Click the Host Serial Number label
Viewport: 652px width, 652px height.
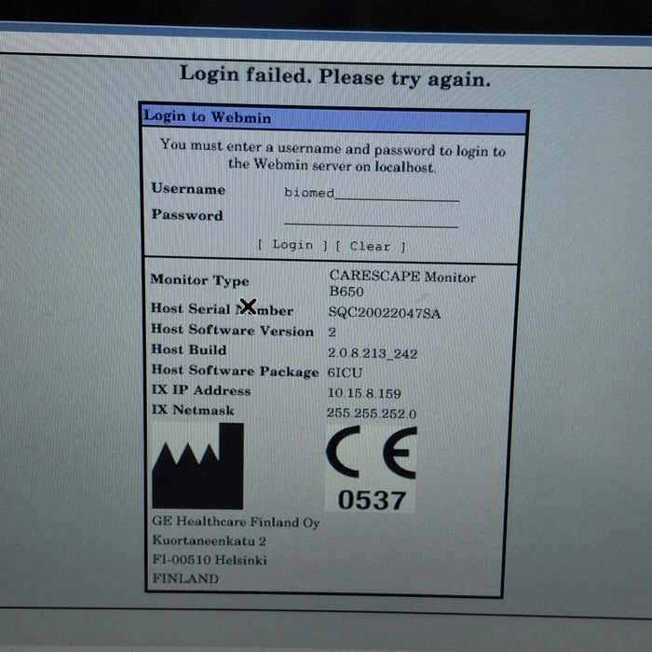point(222,310)
